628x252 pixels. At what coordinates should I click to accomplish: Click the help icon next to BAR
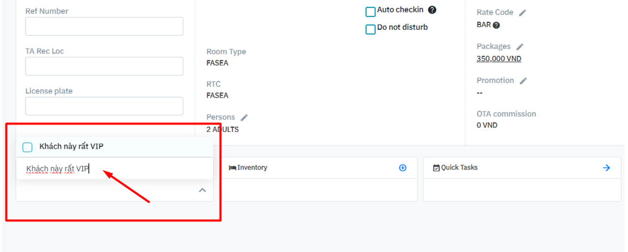click(496, 25)
